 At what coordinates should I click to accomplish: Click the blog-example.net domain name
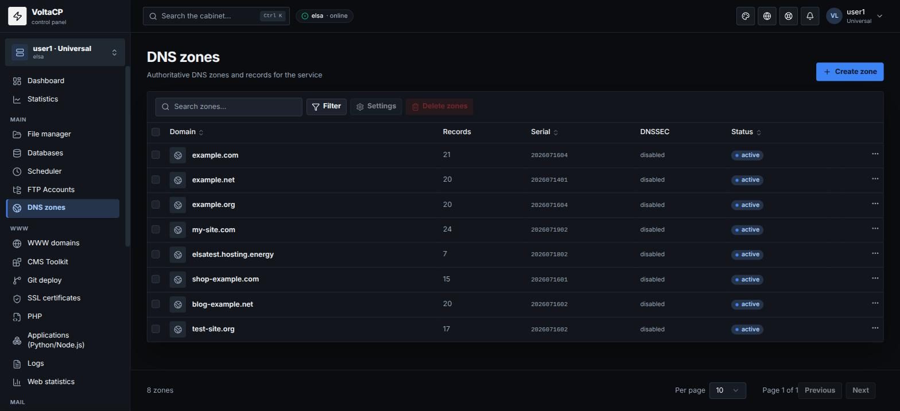coord(223,304)
